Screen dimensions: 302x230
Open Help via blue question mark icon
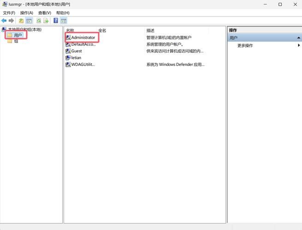coord(56,20)
